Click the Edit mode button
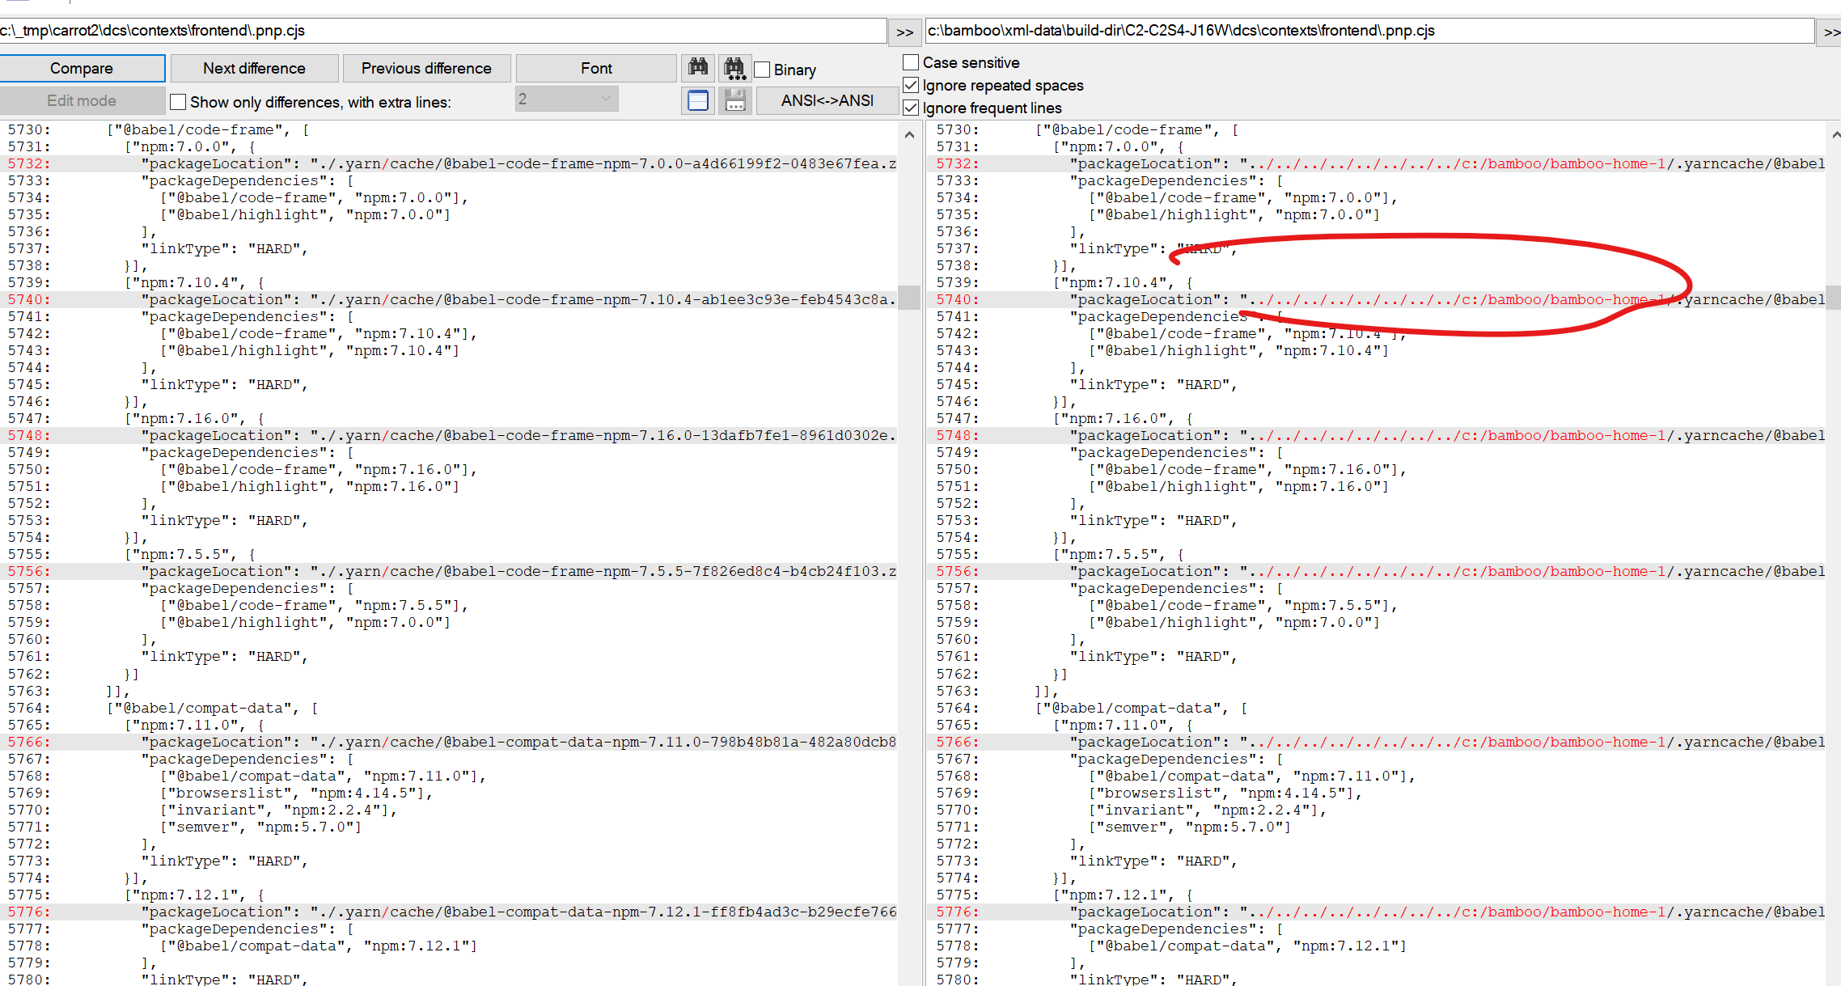 click(x=82, y=100)
